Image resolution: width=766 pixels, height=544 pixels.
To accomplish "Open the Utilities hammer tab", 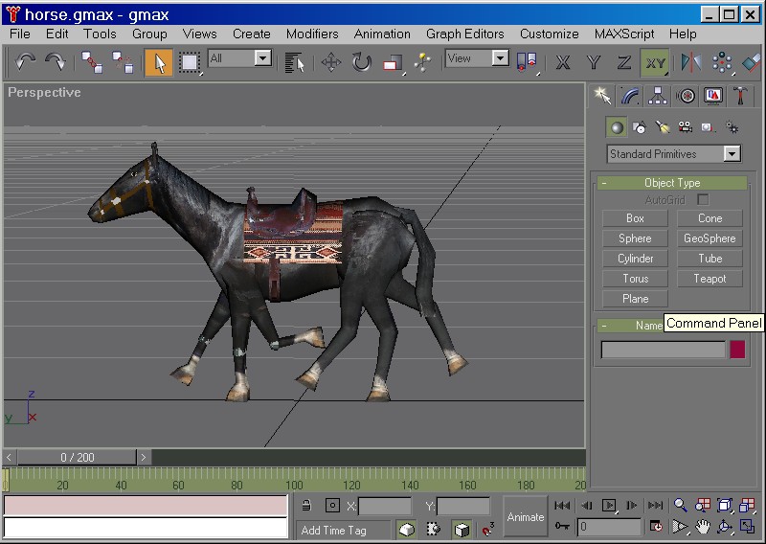I will click(x=741, y=96).
